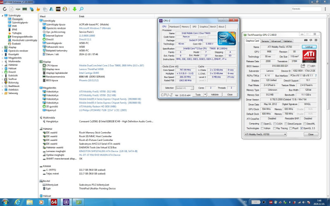Open the OSD panel icon in AIDA64 toolbar

click(58, 9)
